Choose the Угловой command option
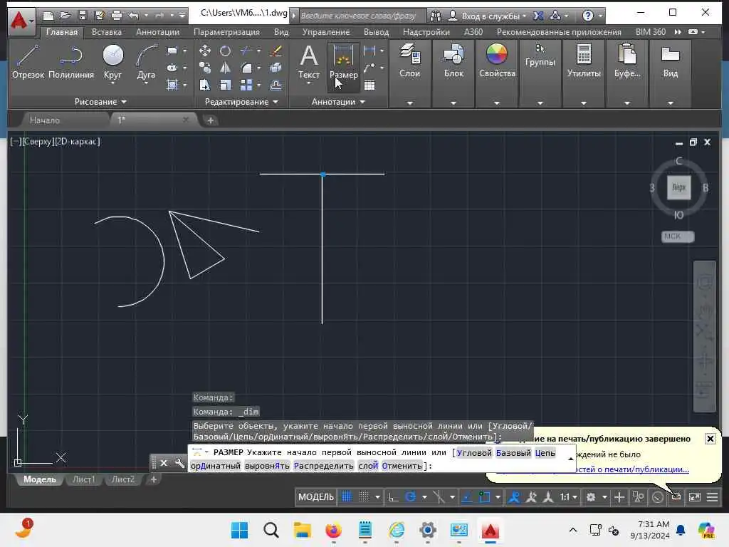The width and height of the screenshot is (729, 547). pyautogui.click(x=474, y=452)
